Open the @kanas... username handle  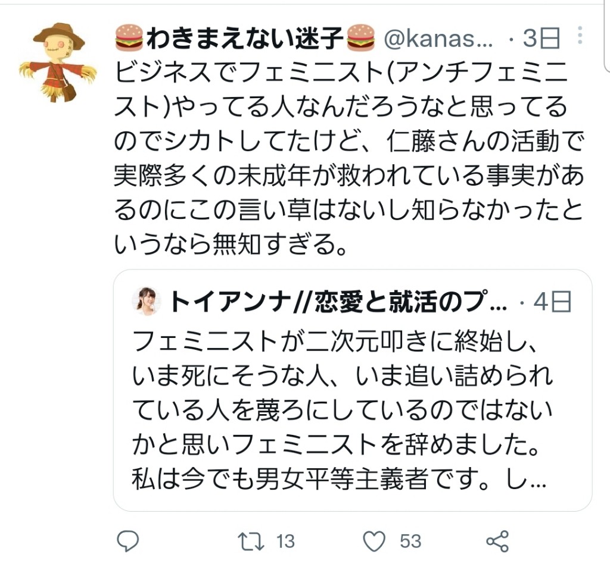point(438,39)
